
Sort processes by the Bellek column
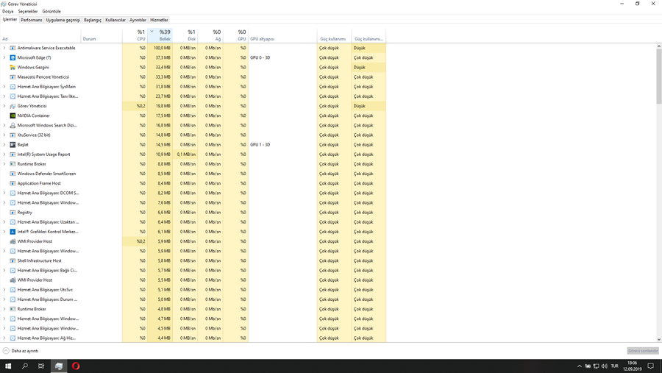(164, 35)
